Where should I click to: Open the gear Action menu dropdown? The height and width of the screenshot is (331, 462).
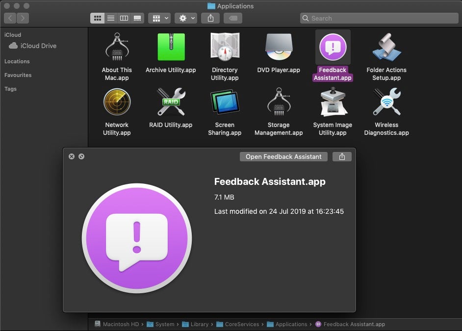pyautogui.click(x=187, y=18)
